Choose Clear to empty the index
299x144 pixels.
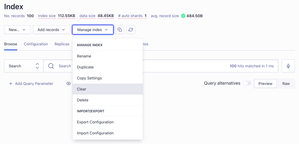click(108, 89)
